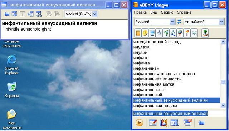Click the word list scrollbar up arrow

223,42
